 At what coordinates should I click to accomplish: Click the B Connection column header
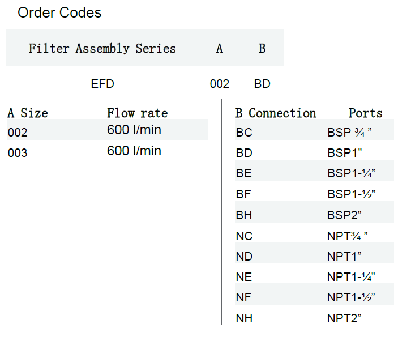tap(276, 113)
